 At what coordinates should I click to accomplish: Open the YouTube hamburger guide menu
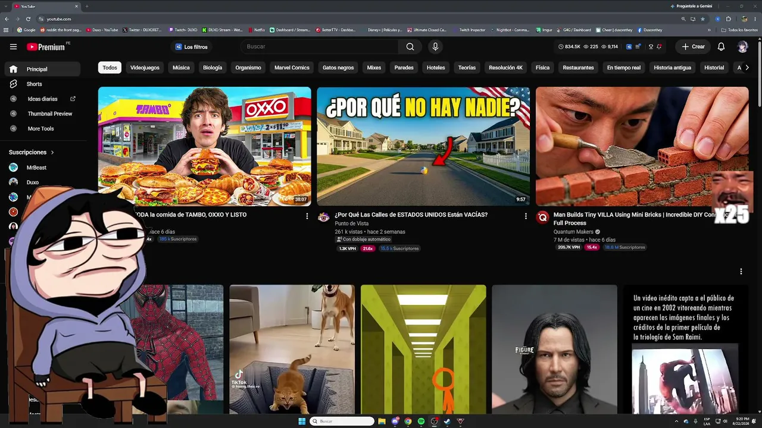coord(13,46)
